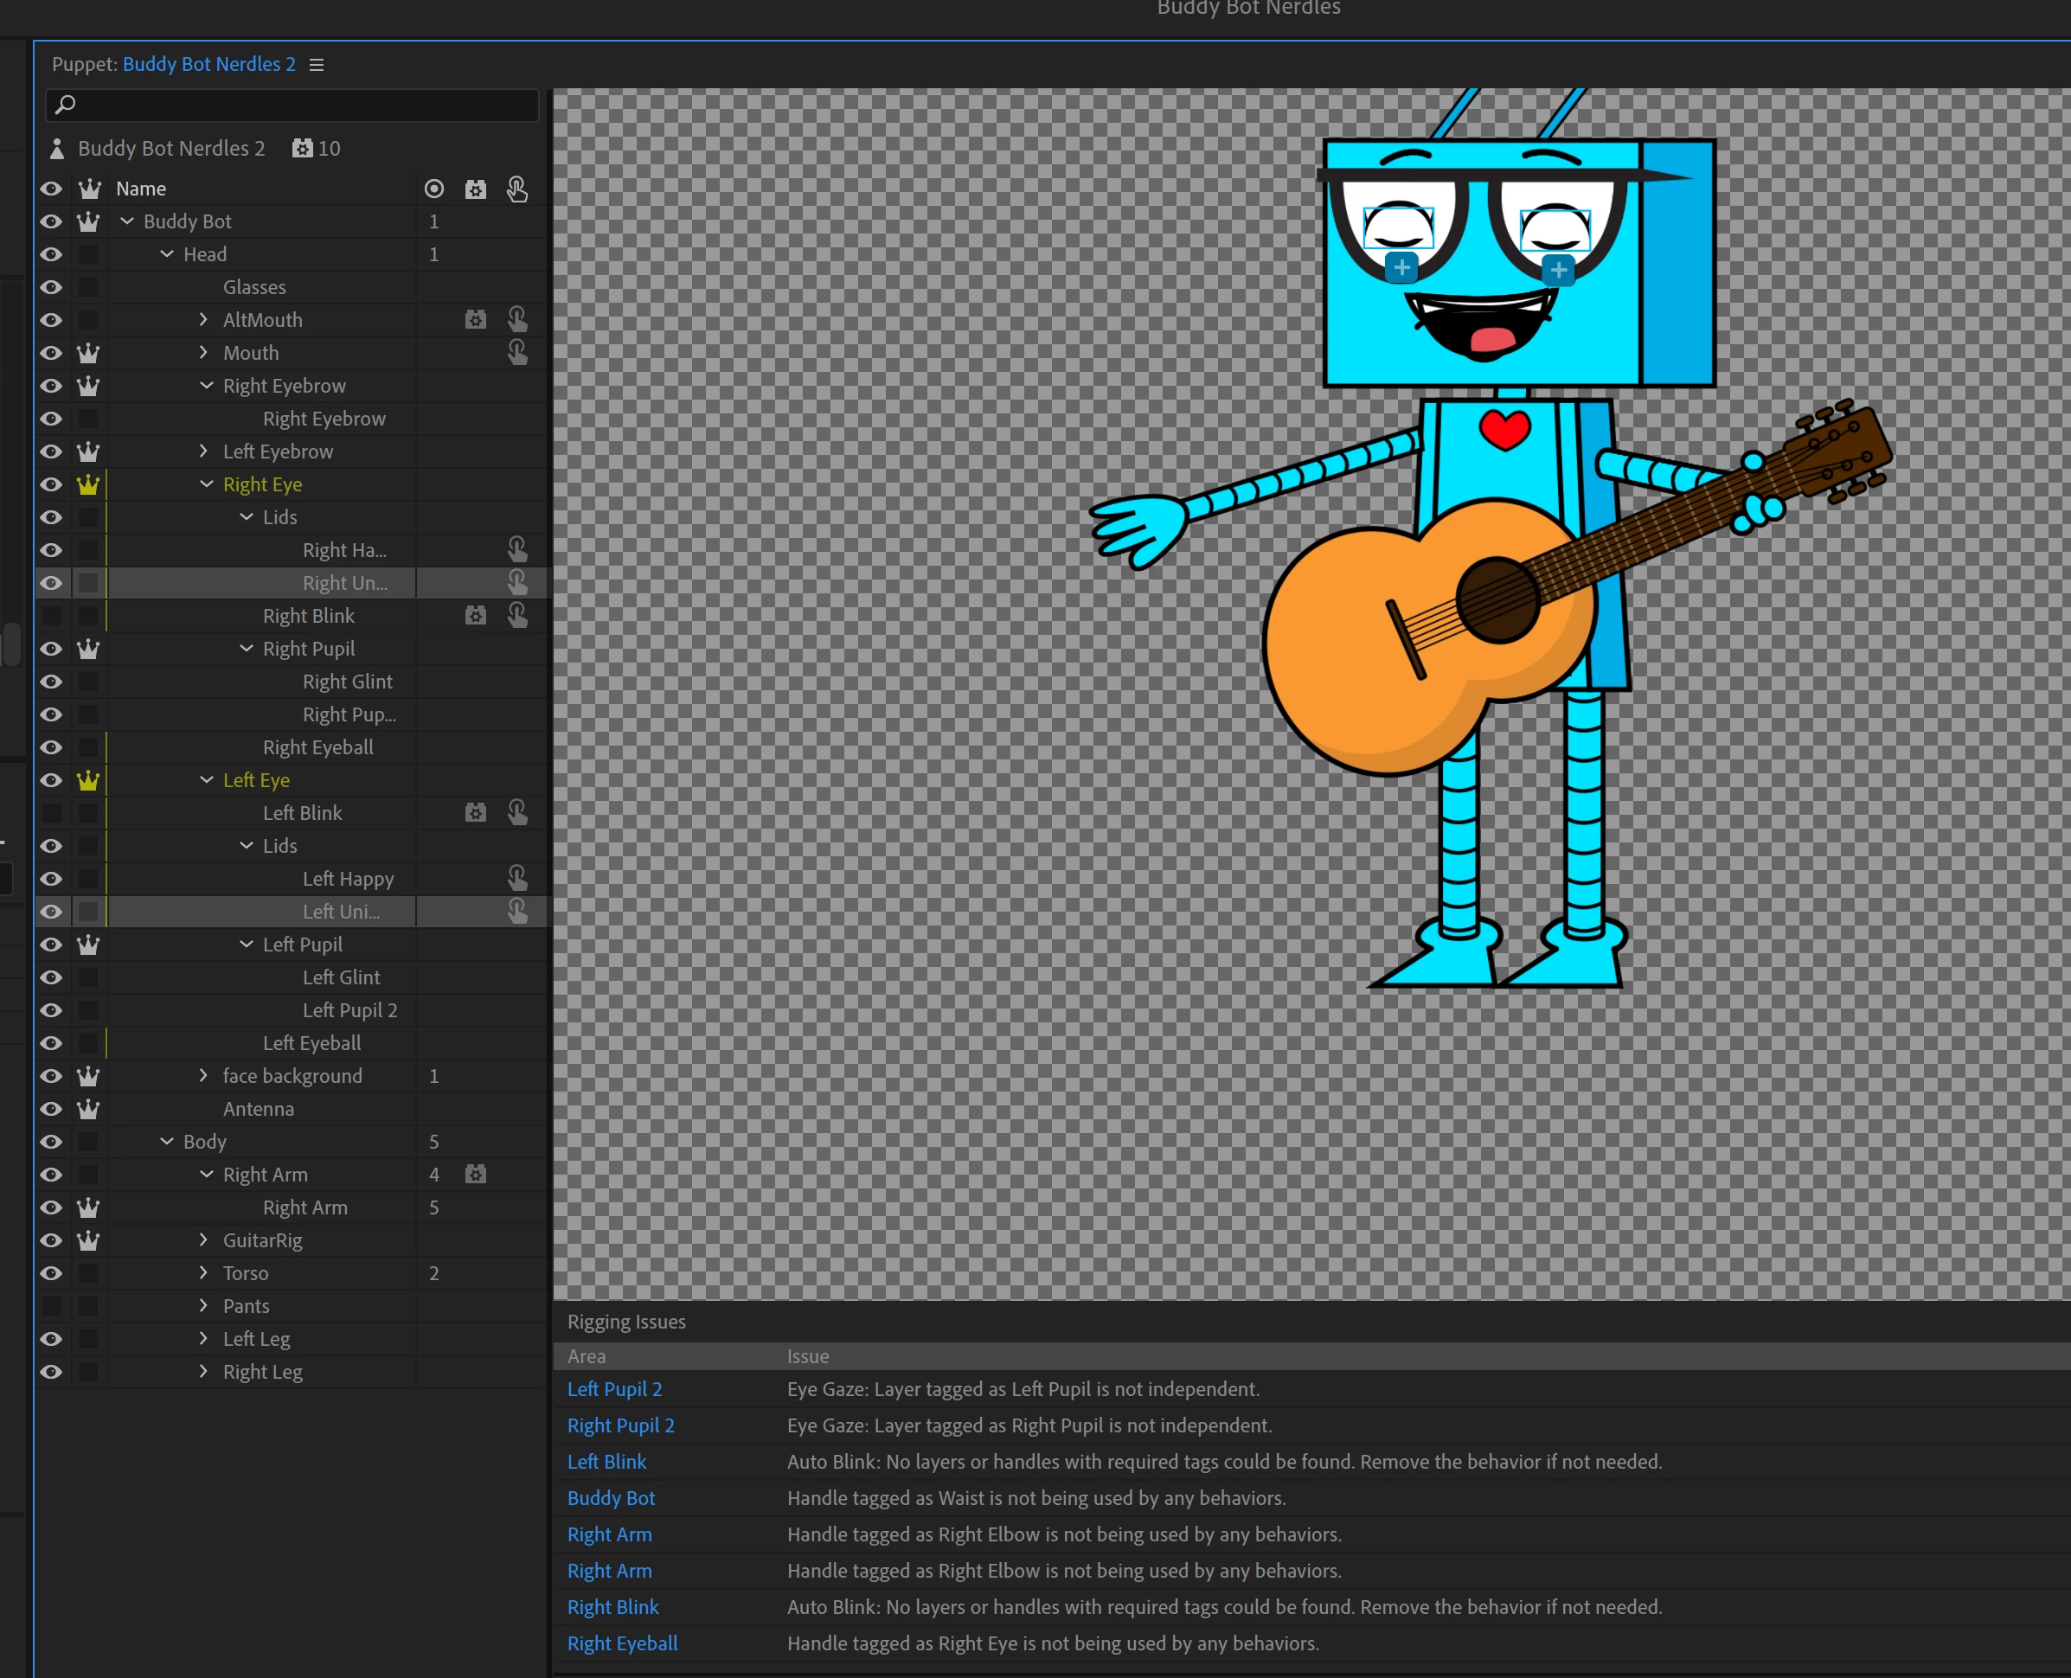Open Right Eyeball rigging issue link
This screenshot has height=1678, width=2071.
622,1643
